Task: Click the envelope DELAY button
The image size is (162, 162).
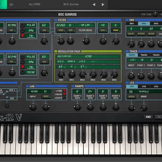Action: 131,34
